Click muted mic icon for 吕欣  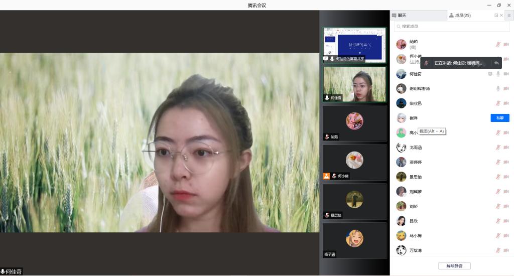(498, 221)
